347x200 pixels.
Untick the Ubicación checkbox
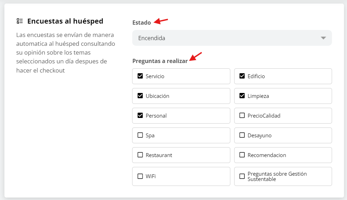140,96
